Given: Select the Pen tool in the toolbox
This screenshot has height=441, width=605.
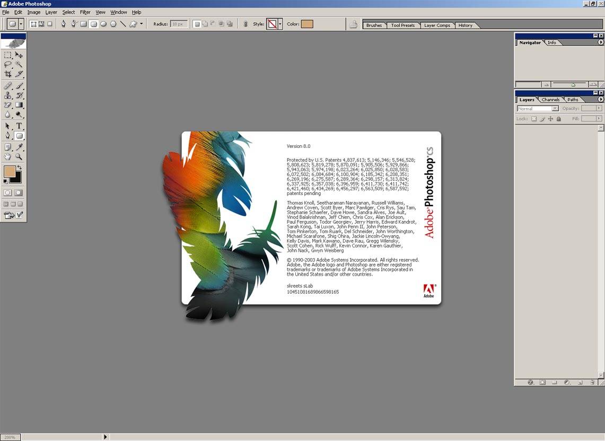Looking at the screenshot, I should [8, 135].
